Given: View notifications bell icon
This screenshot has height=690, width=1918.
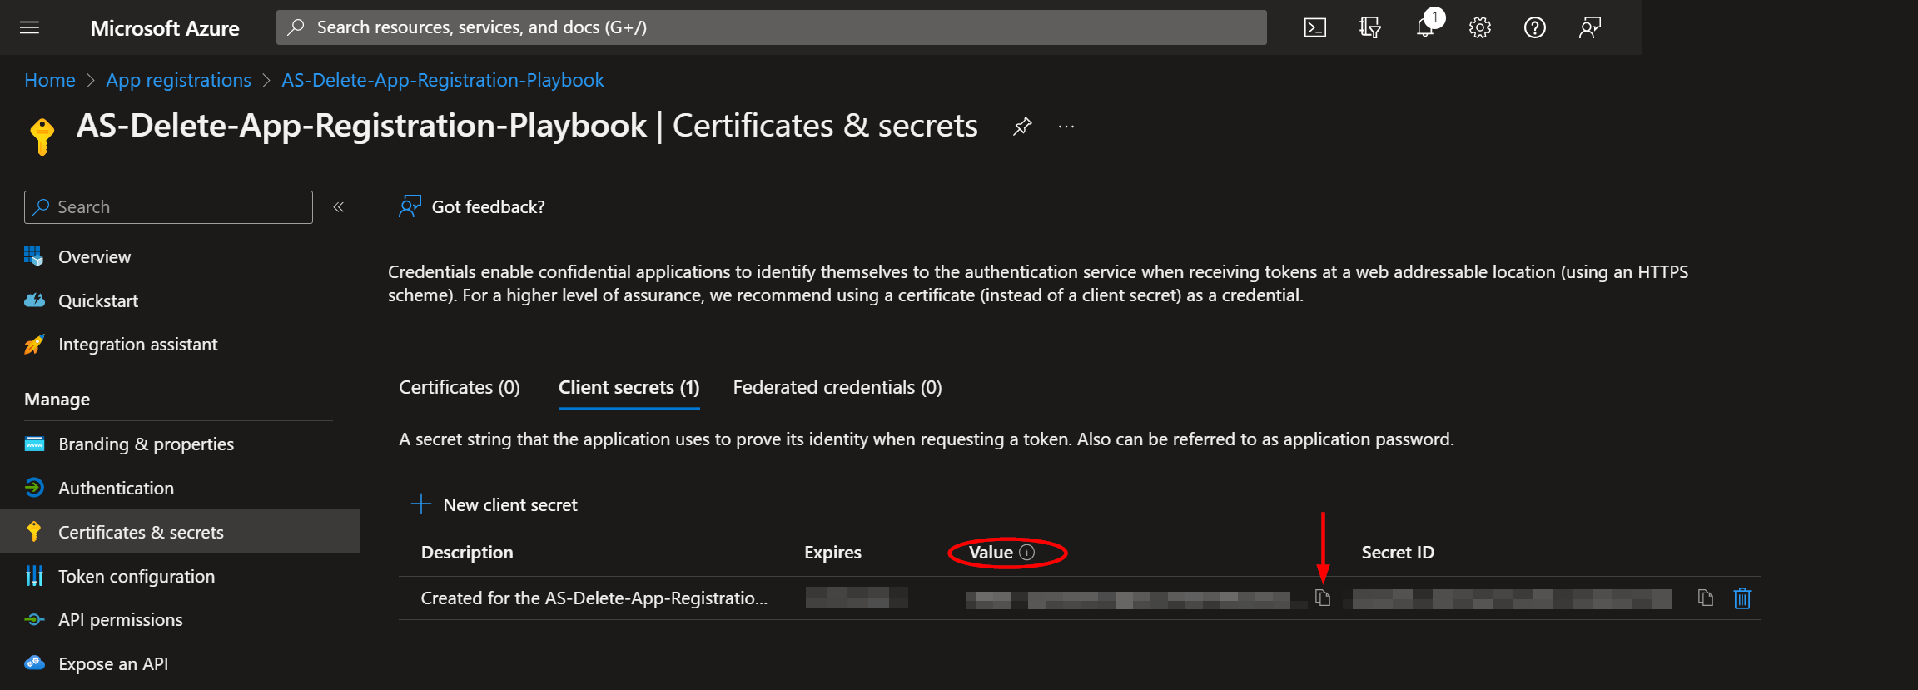Looking at the screenshot, I should click(1425, 27).
